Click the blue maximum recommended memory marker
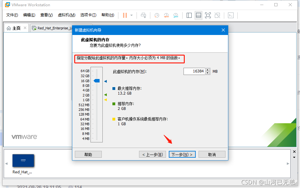300x188 pixels. (x=106, y=81)
